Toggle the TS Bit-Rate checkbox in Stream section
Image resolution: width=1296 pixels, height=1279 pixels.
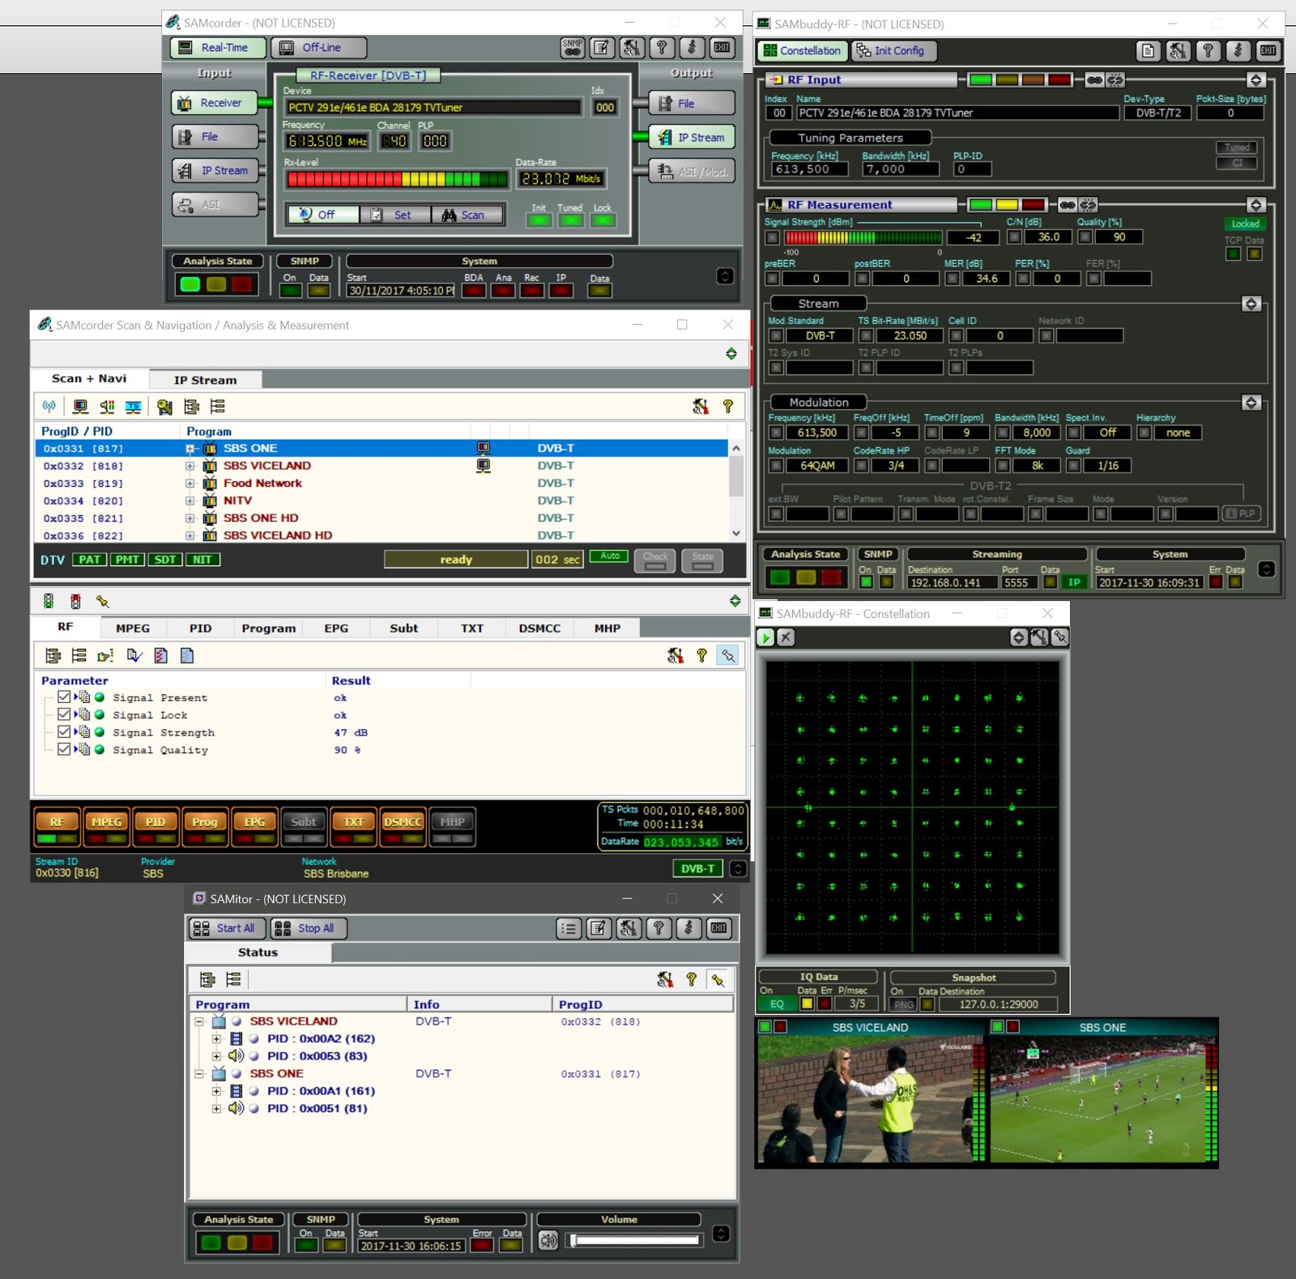point(867,335)
